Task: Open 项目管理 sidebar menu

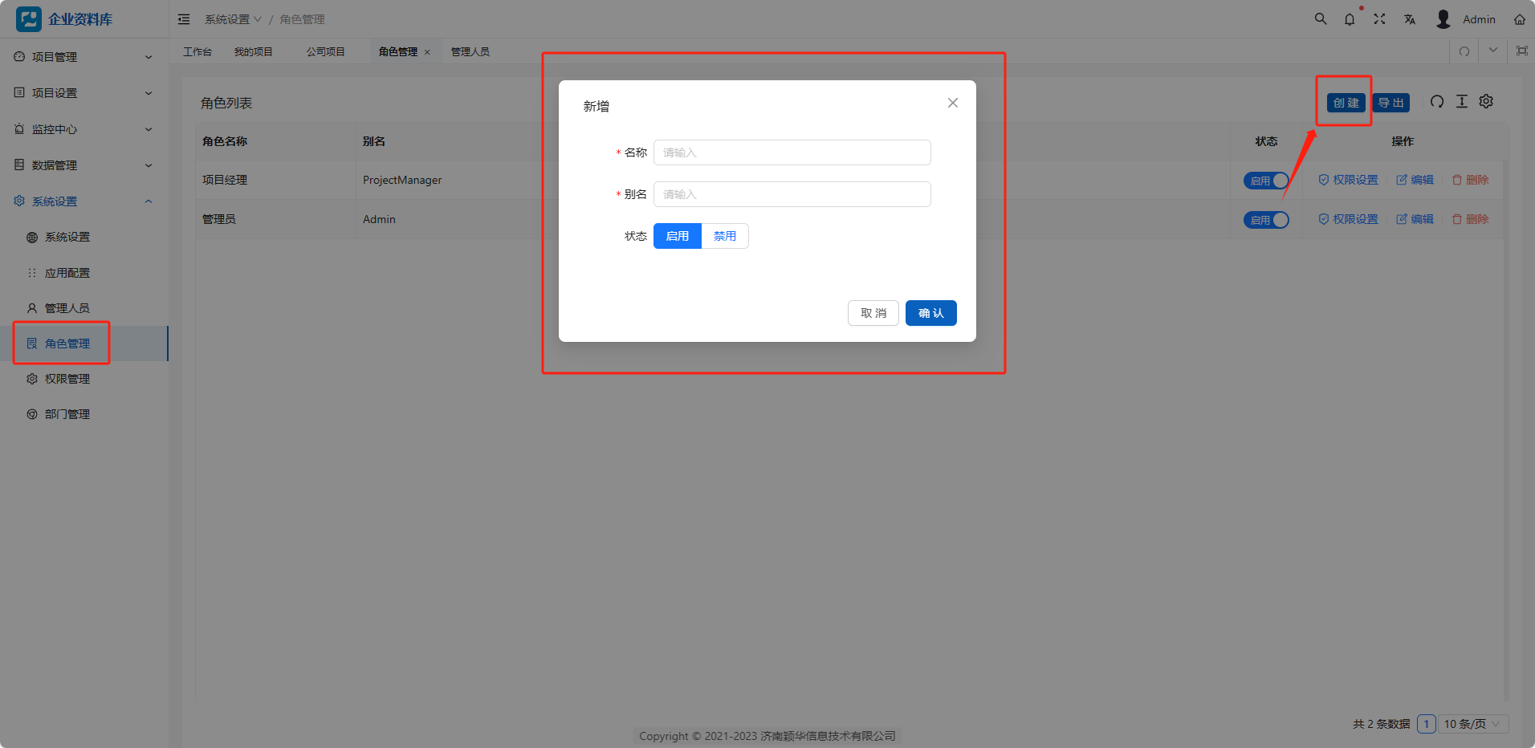Action: 83,57
